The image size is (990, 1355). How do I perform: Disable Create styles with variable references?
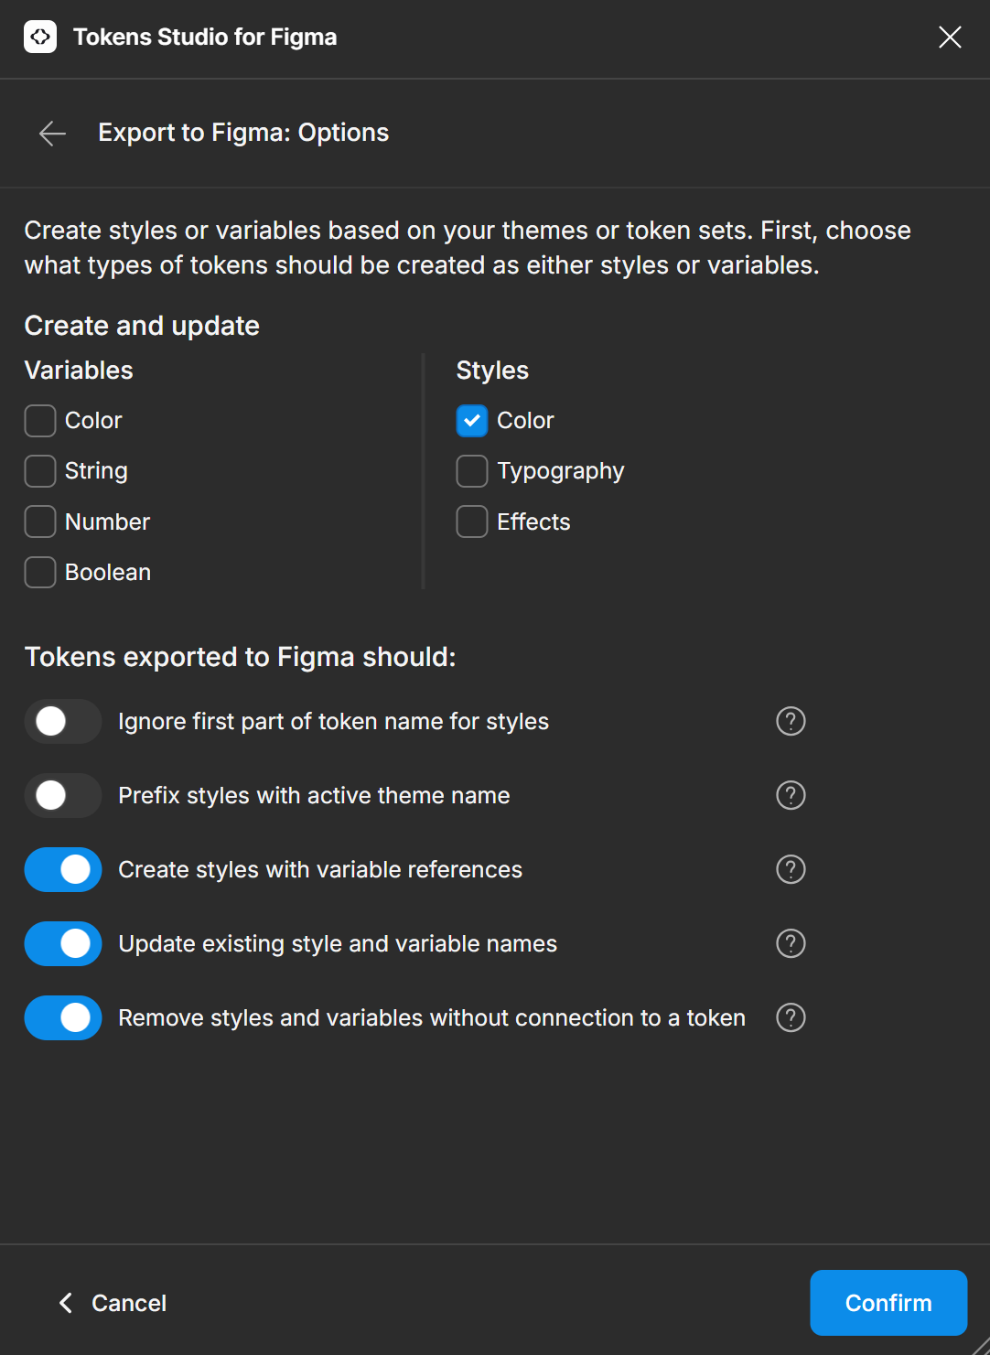tap(63, 869)
